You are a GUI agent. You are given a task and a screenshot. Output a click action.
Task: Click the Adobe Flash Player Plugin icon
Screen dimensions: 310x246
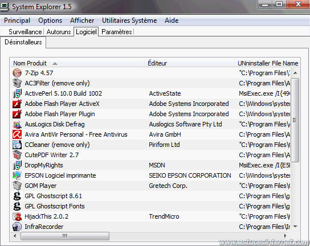point(17,114)
